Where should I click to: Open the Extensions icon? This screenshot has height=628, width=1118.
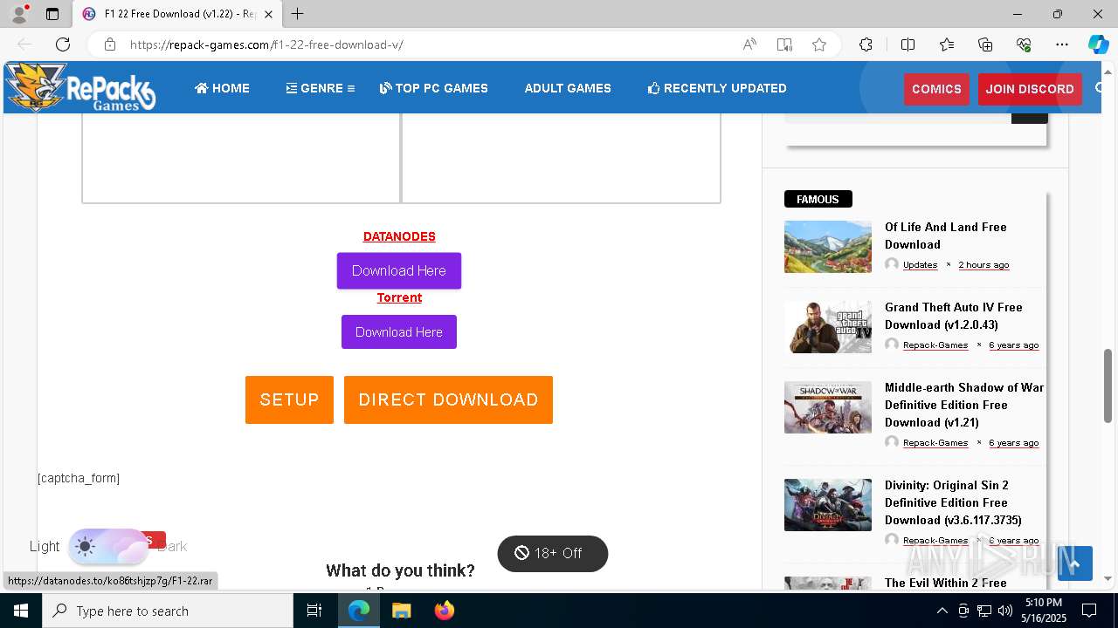click(866, 44)
